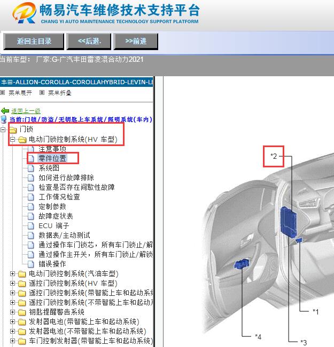The height and width of the screenshot is (347, 334).
Task: Expand 遥控门锁控制系统(不带智能上车和起动系统) node
Action: pyautogui.click(x=12, y=302)
